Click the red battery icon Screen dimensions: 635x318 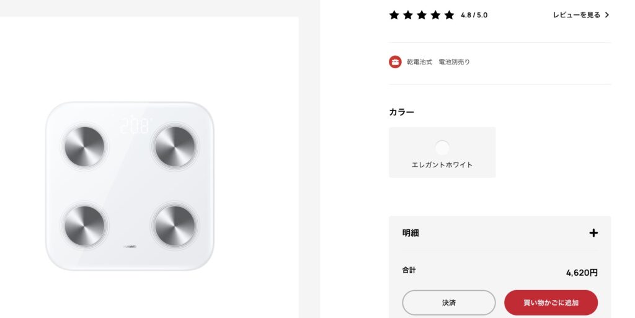[x=395, y=62]
